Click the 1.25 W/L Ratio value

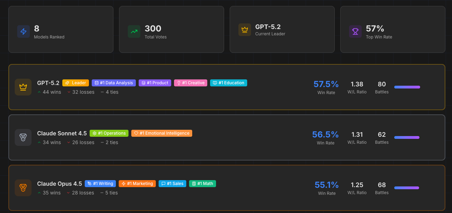[357, 185]
